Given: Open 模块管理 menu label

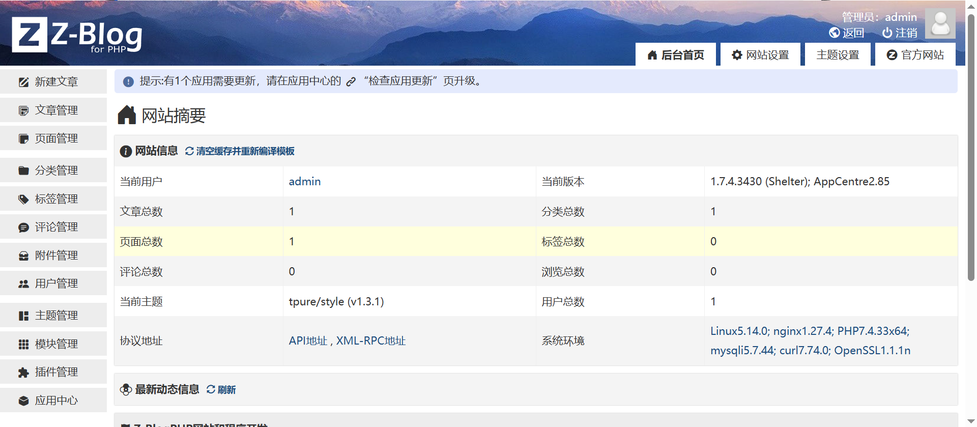Looking at the screenshot, I should (56, 344).
